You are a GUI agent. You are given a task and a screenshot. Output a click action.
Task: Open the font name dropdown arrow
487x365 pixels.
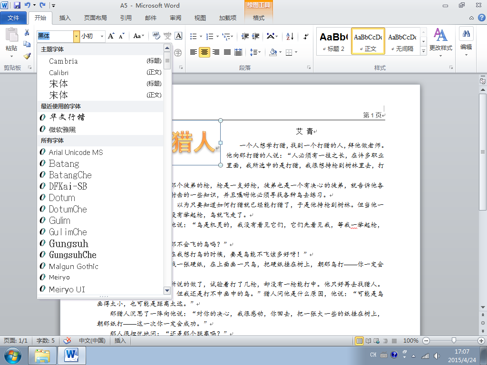(x=77, y=36)
